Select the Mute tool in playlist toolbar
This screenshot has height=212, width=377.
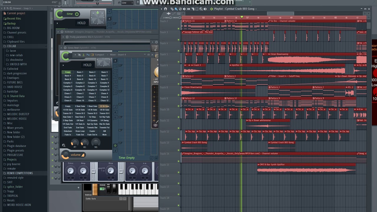point(184,9)
